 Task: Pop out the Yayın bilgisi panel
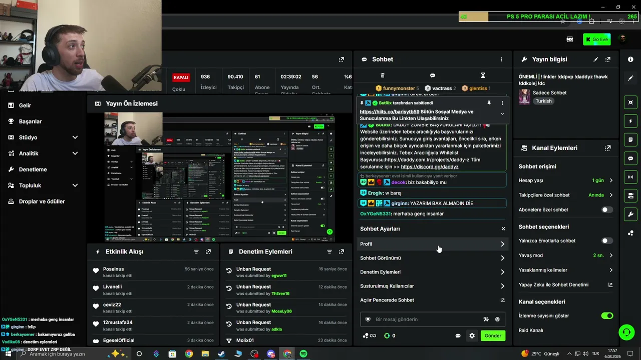[x=608, y=59]
